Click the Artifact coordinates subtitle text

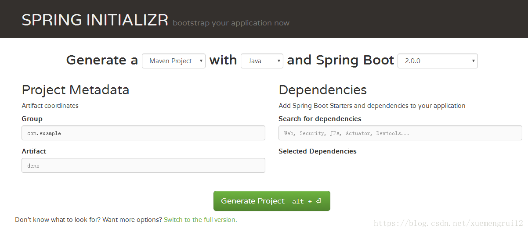click(x=50, y=106)
